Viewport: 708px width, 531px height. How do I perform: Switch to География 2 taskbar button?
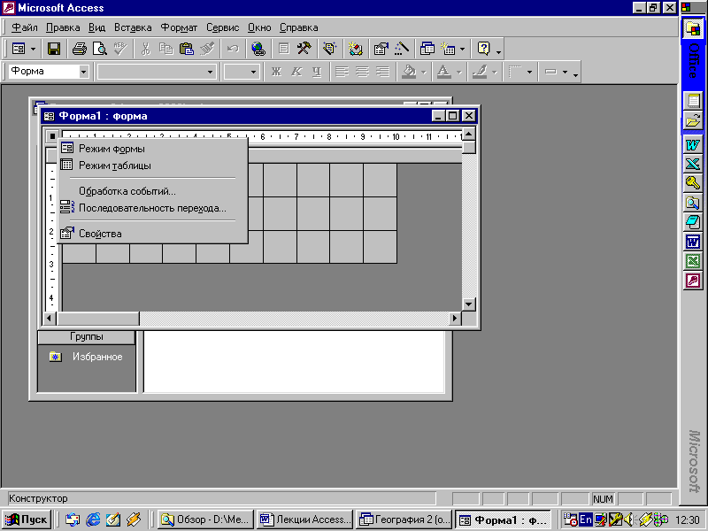click(404, 519)
